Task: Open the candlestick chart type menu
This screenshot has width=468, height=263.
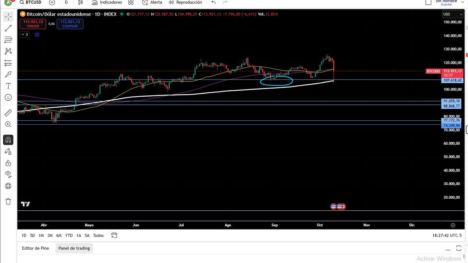Action: pos(81,2)
